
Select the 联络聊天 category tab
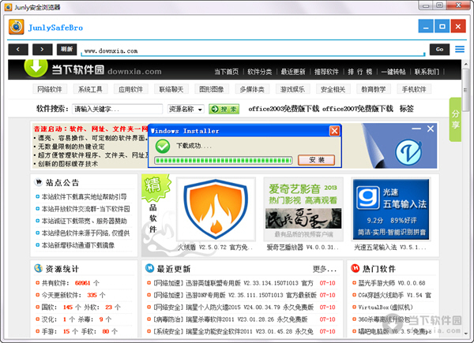(x=171, y=89)
